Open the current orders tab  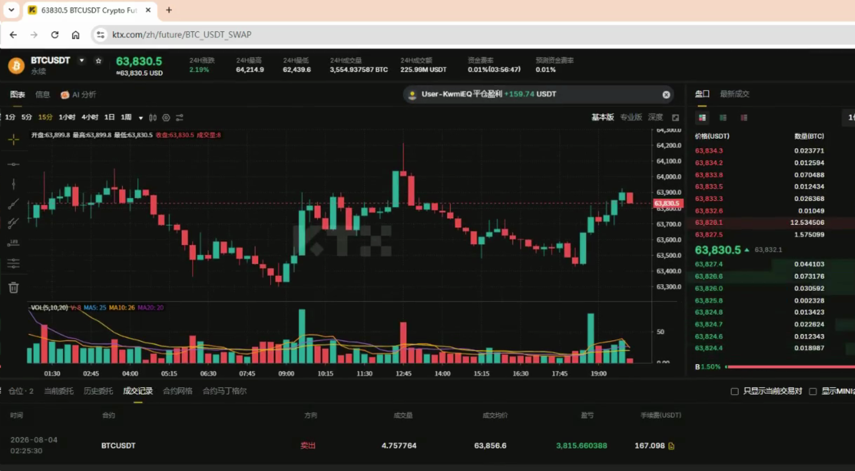[x=59, y=391]
